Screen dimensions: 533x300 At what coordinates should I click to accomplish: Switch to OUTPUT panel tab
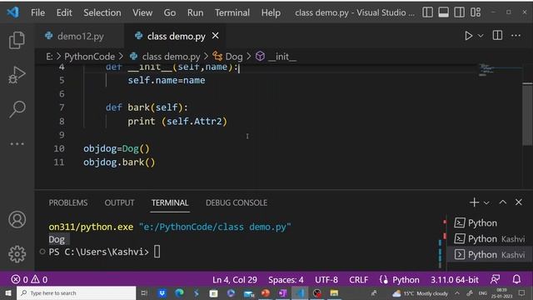[x=119, y=202]
